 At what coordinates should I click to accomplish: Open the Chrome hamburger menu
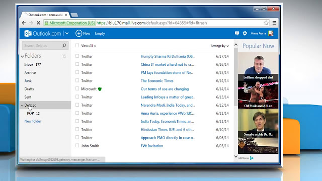click(274, 23)
